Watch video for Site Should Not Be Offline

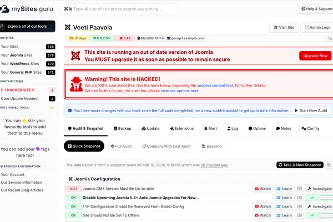click(263, 215)
